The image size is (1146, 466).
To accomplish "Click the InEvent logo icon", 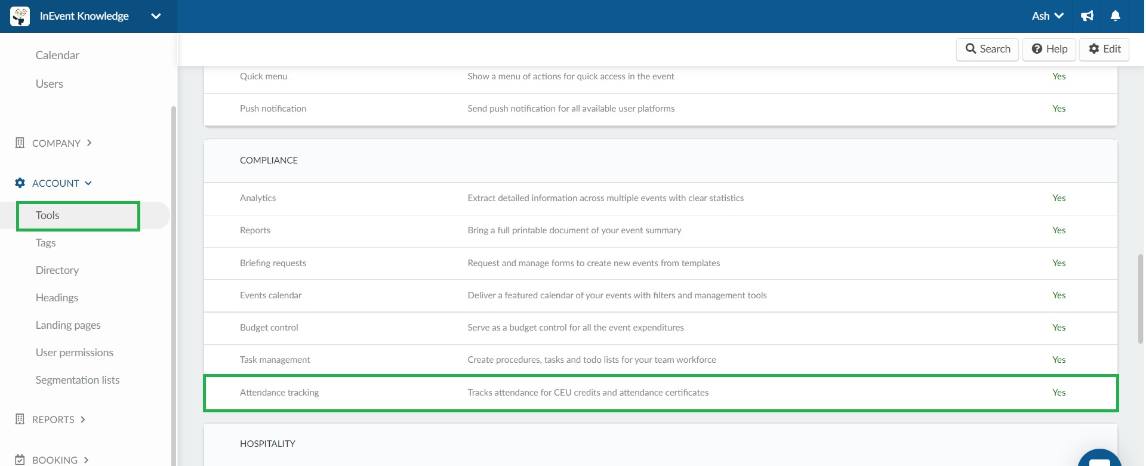I will click(x=20, y=16).
